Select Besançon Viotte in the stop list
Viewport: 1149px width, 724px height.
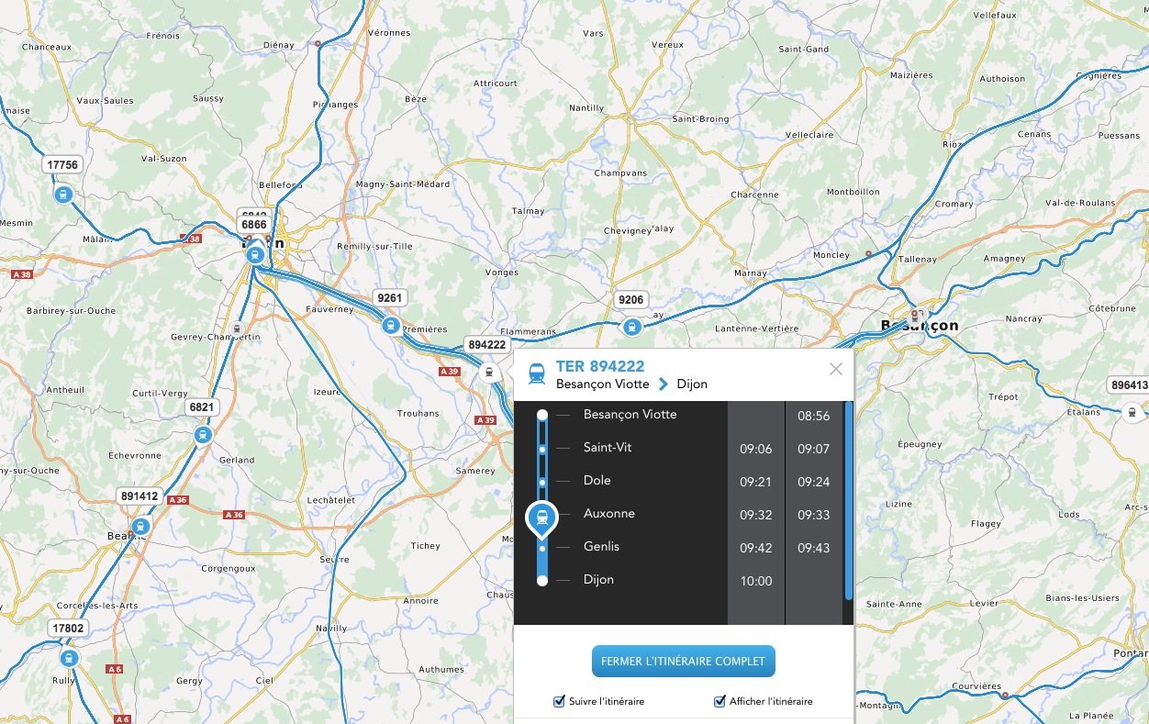click(x=630, y=415)
